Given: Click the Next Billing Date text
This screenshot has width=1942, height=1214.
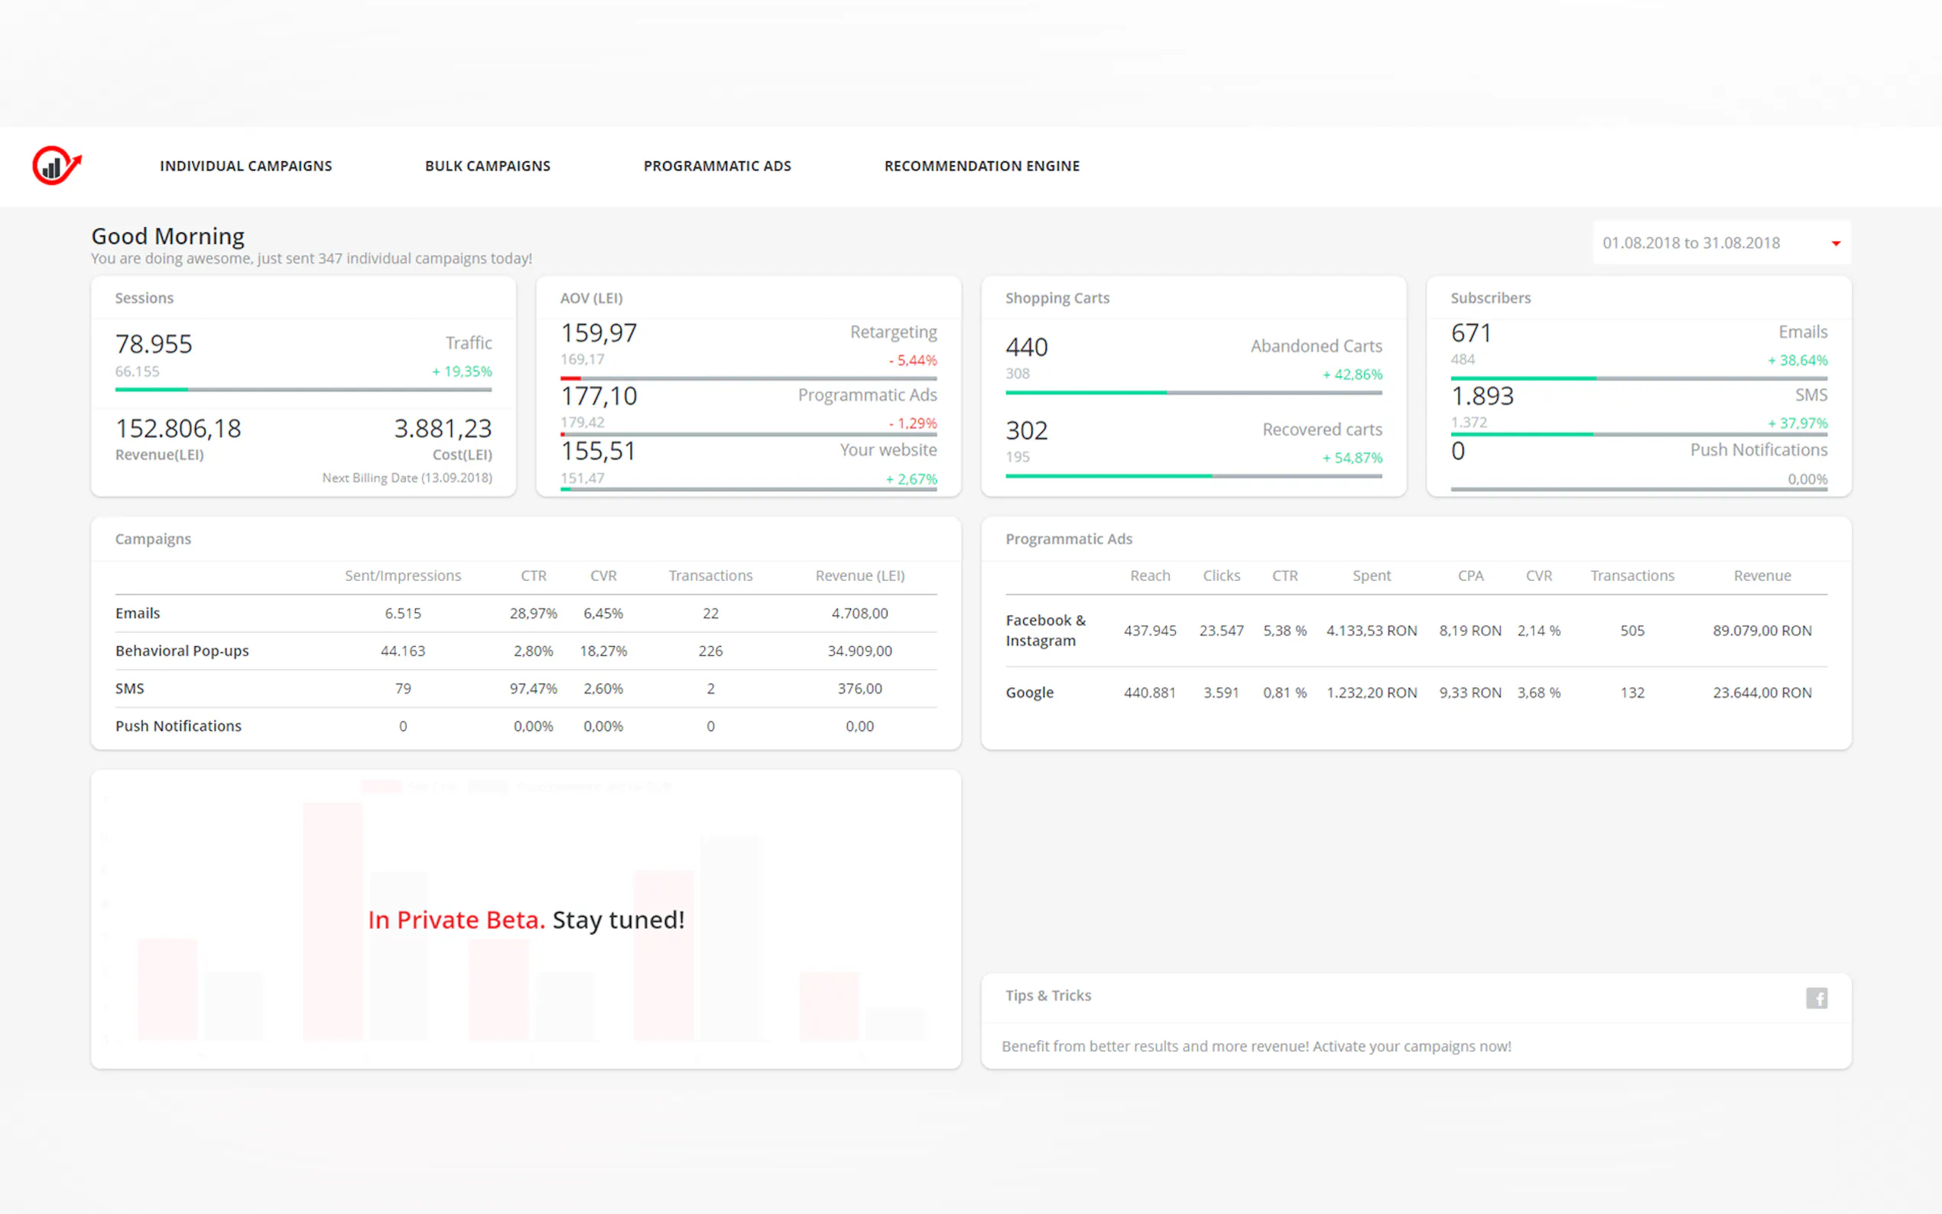Looking at the screenshot, I should (x=407, y=478).
